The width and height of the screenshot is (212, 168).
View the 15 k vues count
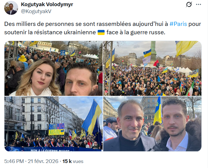(73, 161)
